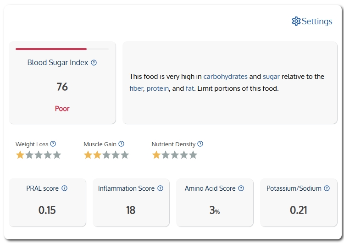
Task: Click the Blood Sugar Index help icon
Action: (x=94, y=63)
